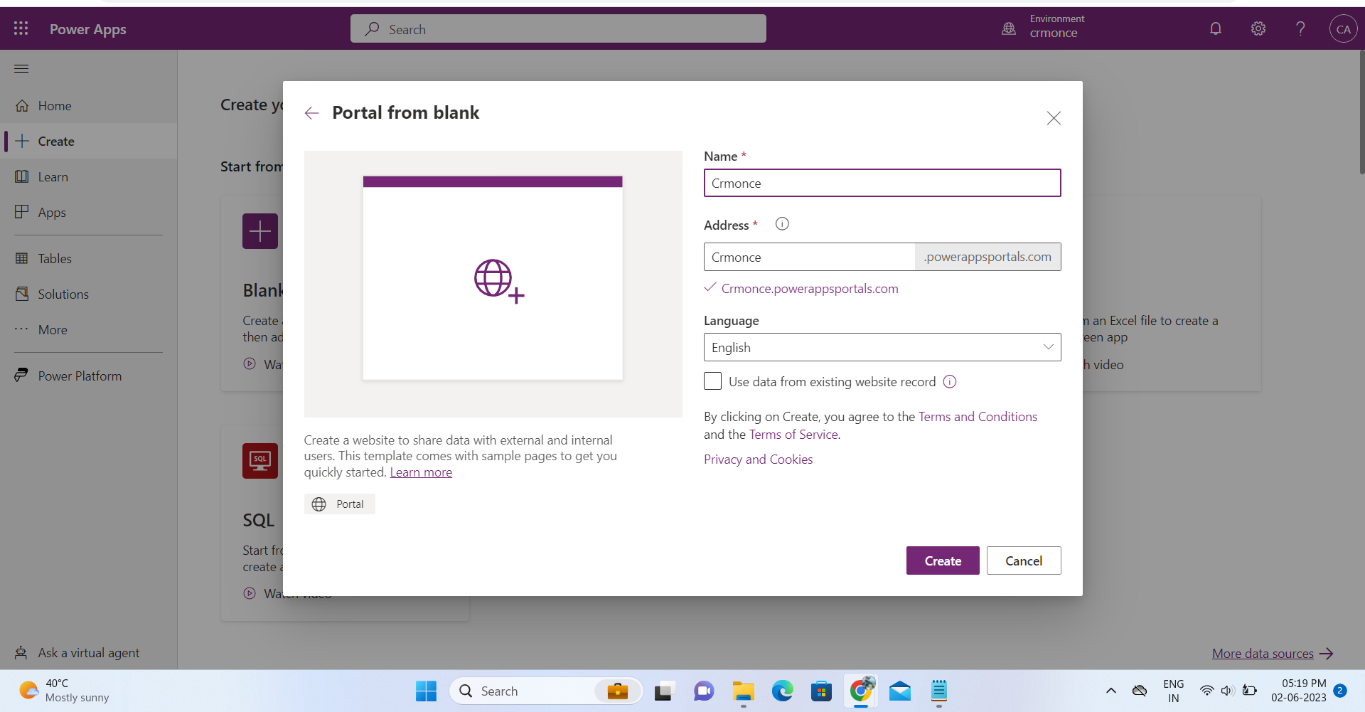Image resolution: width=1365 pixels, height=712 pixels.
Task: Open Learn in sidebar
Action: click(88, 176)
